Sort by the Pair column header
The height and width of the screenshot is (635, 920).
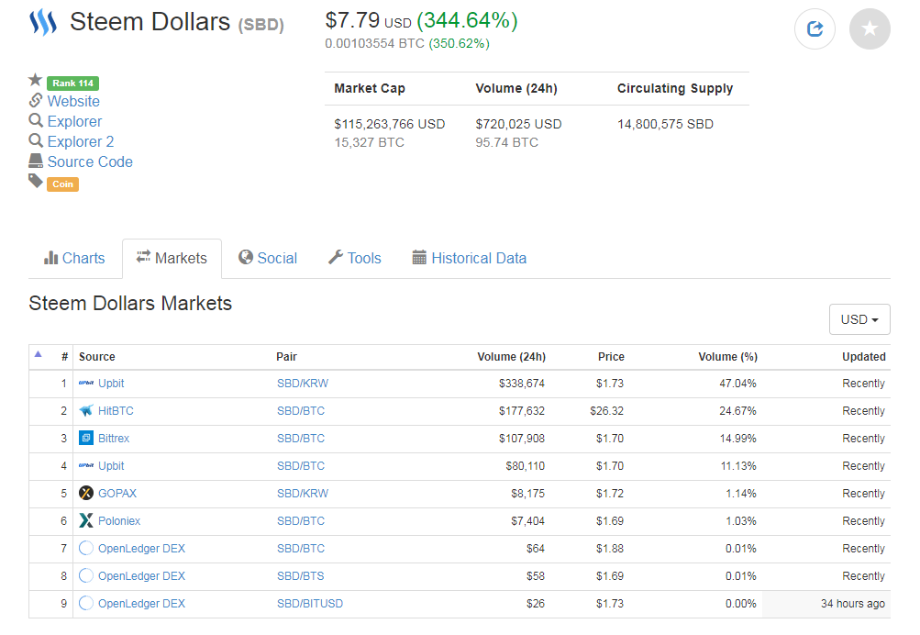(x=287, y=357)
